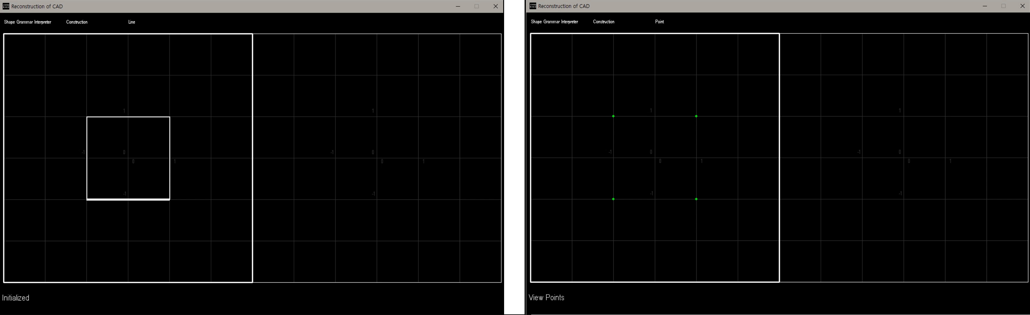This screenshot has height=315, width=1030.
Task: Minimize the left Reconstruction of CAD window
Action: (x=458, y=6)
